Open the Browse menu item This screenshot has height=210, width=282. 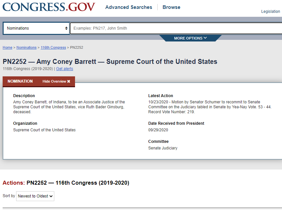coord(171,7)
